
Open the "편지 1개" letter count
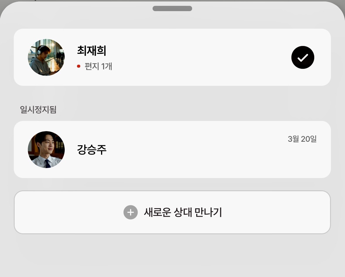tap(98, 66)
